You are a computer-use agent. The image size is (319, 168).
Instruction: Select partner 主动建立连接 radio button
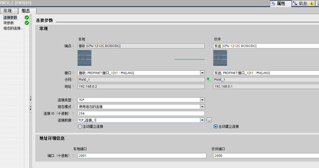pos(215,127)
